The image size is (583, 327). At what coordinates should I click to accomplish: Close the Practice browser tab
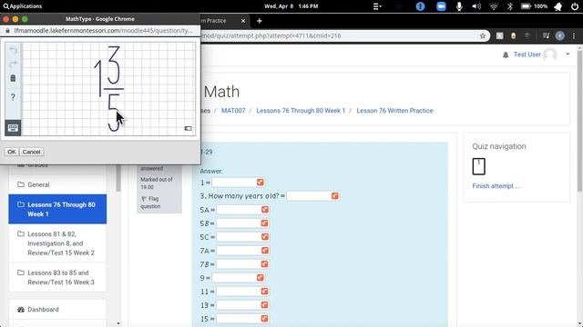click(x=243, y=21)
